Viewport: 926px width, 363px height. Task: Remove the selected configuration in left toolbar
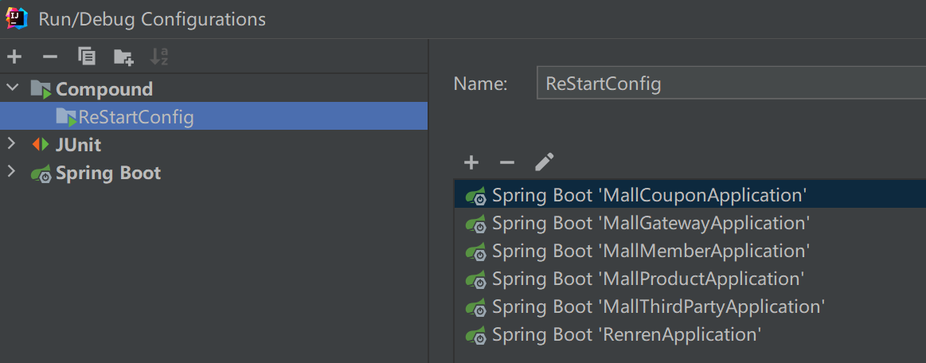coord(49,57)
